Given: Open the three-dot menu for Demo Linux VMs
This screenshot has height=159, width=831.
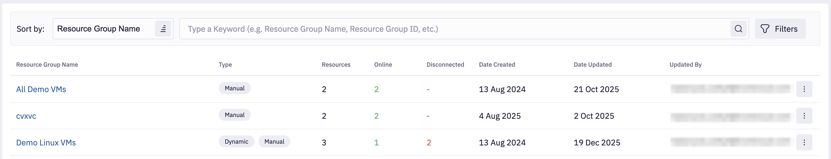Looking at the screenshot, I should [x=804, y=143].
